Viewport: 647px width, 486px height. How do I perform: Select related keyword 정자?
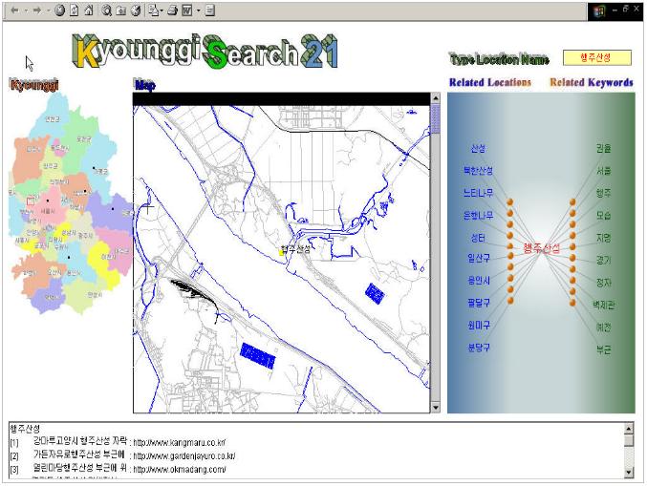tap(603, 283)
